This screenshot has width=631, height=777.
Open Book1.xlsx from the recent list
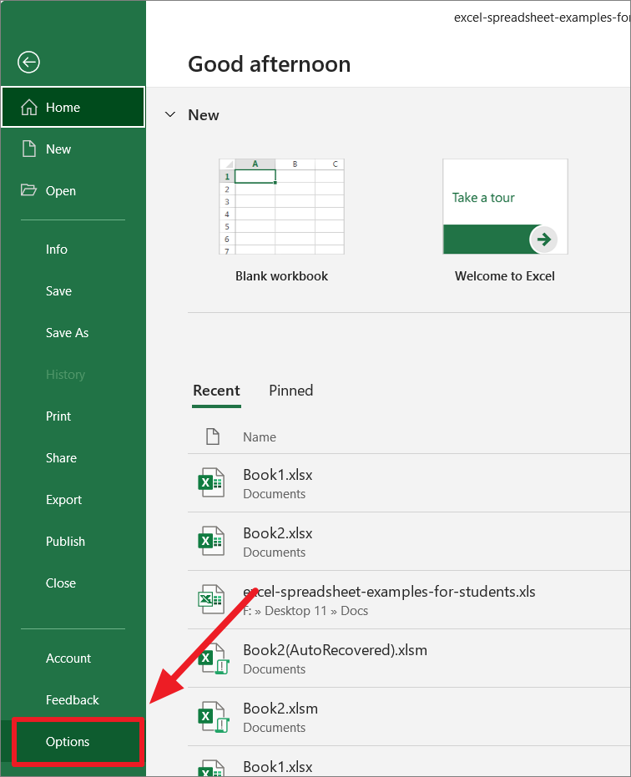[x=409, y=483]
